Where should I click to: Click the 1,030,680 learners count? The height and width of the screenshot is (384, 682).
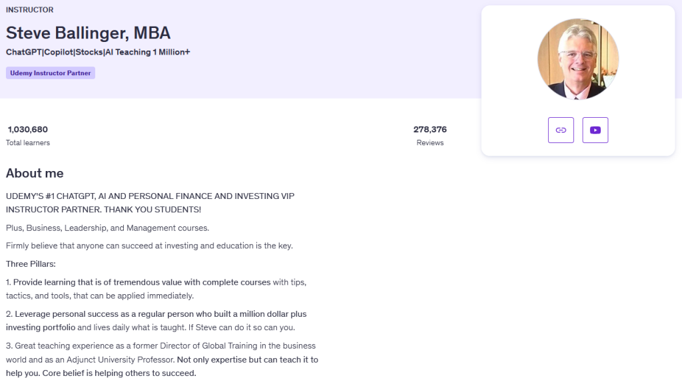(x=27, y=129)
